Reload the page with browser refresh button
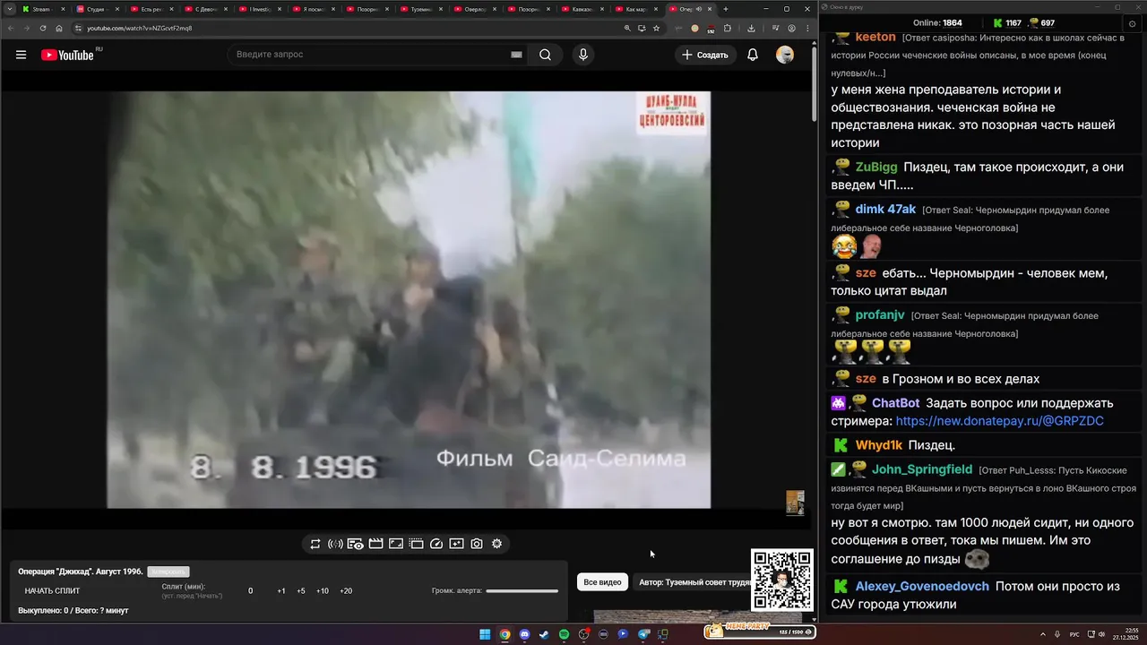Image resolution: width=1147 pixels, height=645 pixels. click(x=42, y=28)
